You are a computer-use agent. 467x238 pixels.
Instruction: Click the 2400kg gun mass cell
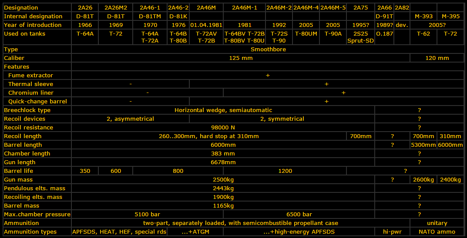[450, 179]
